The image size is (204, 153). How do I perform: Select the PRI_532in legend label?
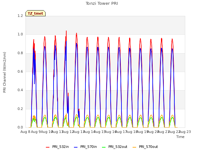[61, 147]
